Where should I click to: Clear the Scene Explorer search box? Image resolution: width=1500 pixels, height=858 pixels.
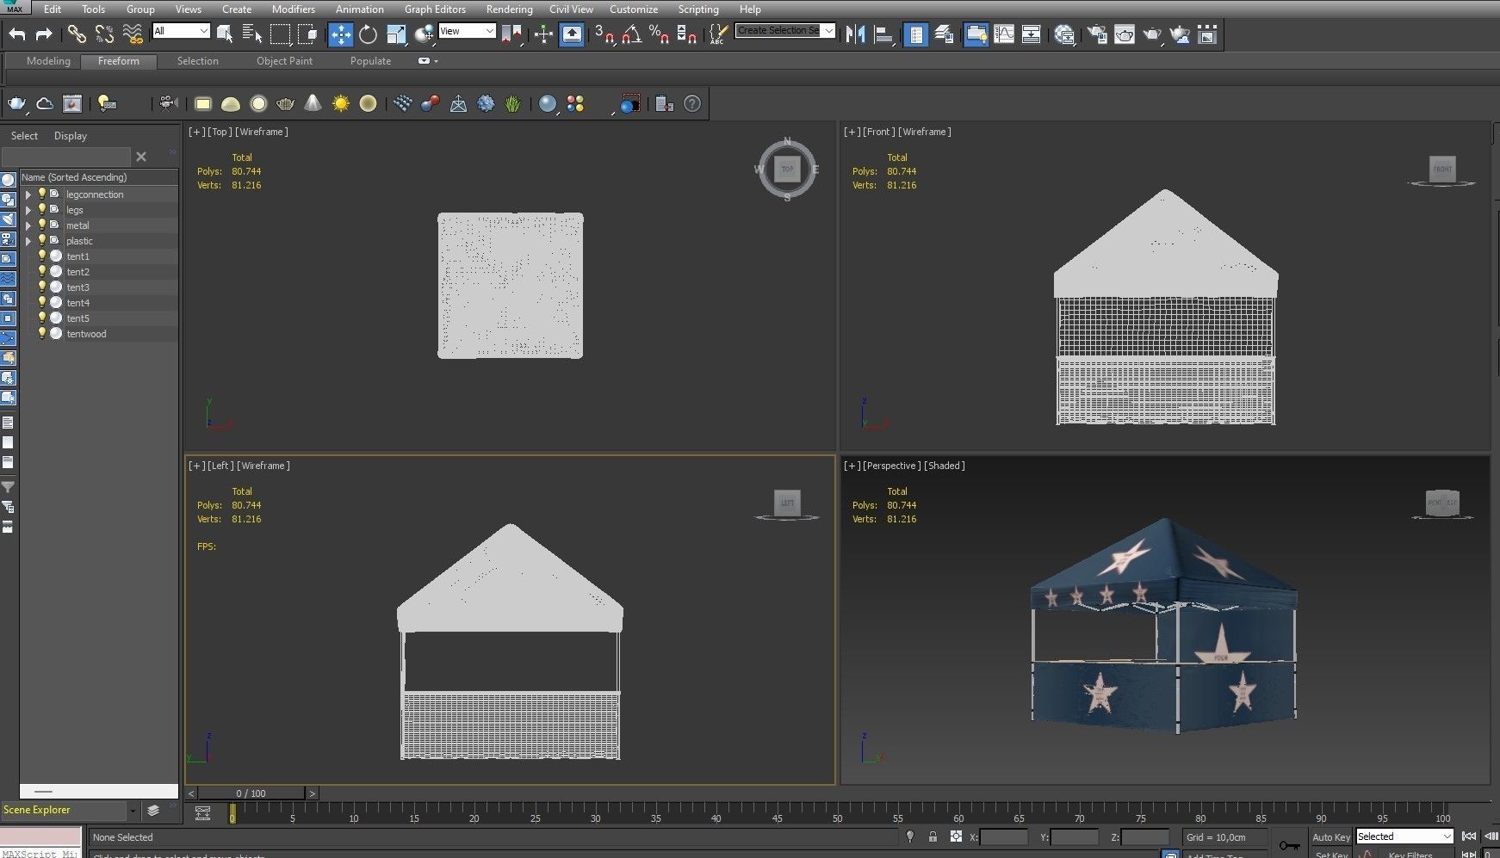point(141,157)
